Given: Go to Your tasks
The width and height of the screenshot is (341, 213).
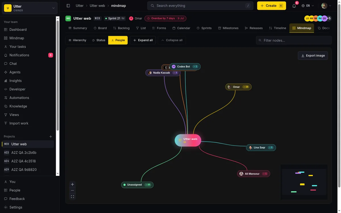Looking at the screenshot, I should (x=28, y=47).
